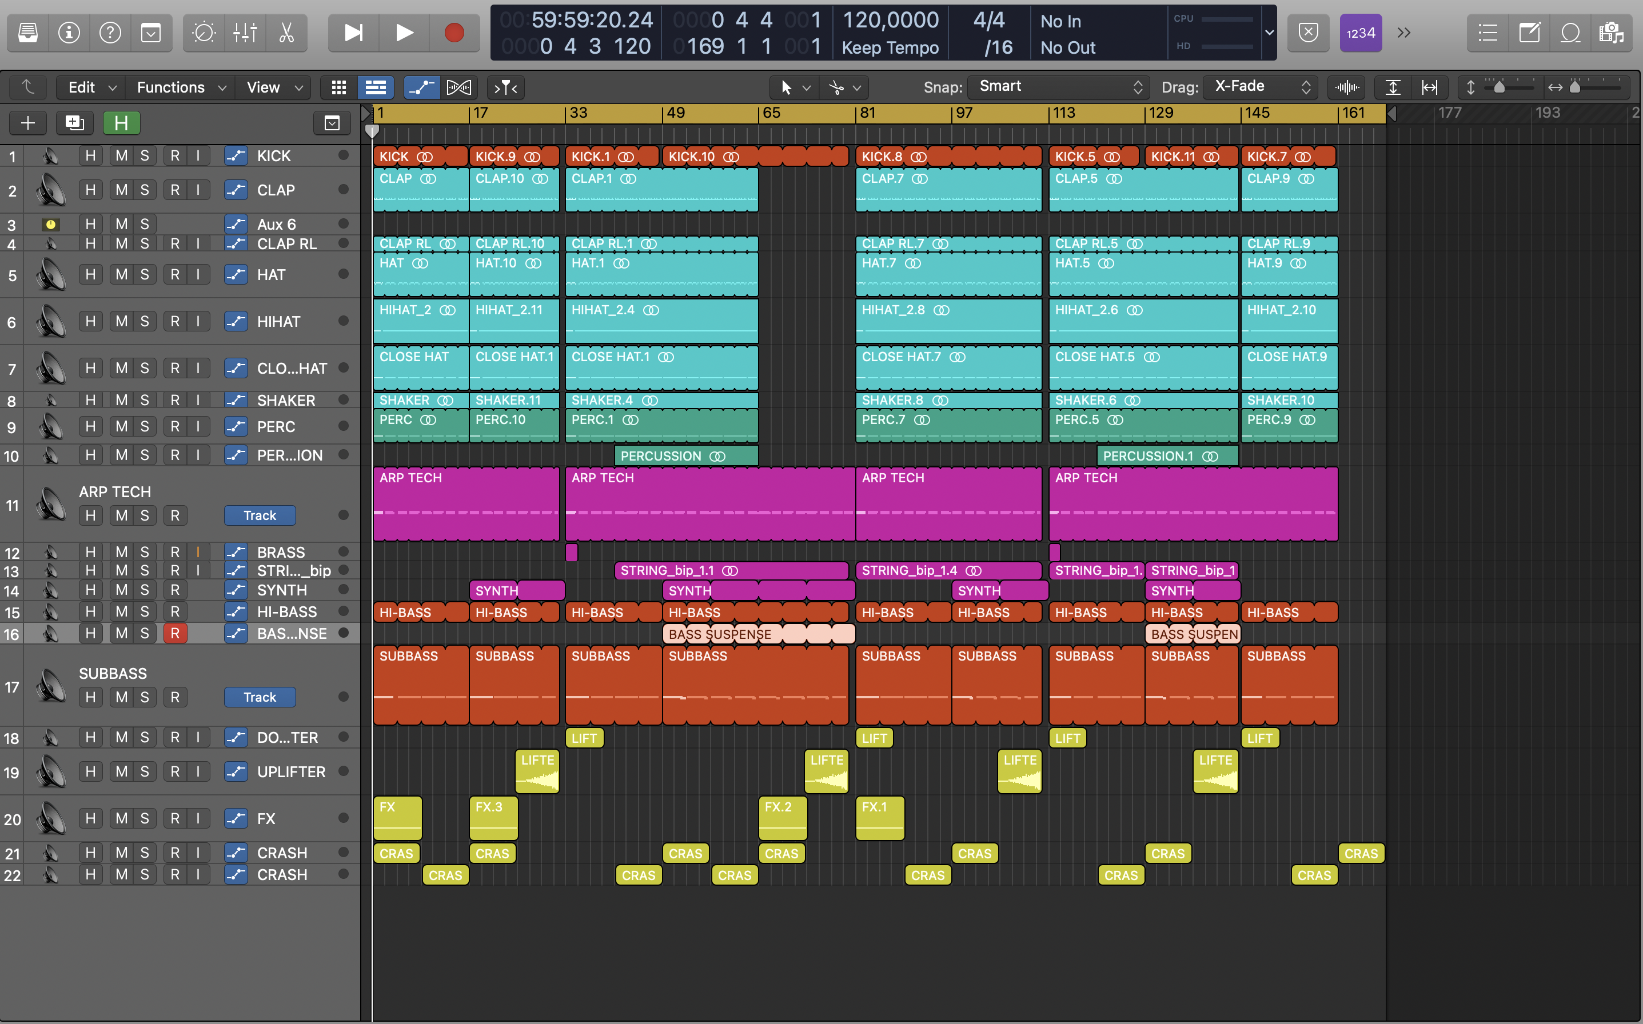Open the Functions menu
1643x1024 pixels.
click(x=181, y=87)
